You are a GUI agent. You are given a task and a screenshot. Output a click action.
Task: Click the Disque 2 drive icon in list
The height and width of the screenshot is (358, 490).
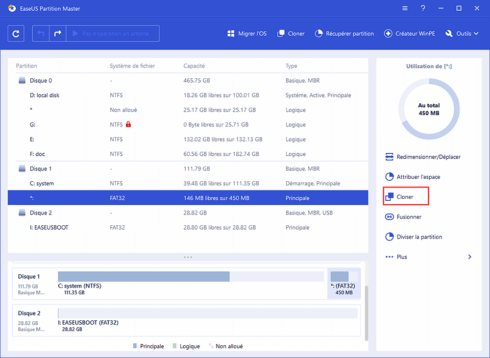tap(22, 213)
